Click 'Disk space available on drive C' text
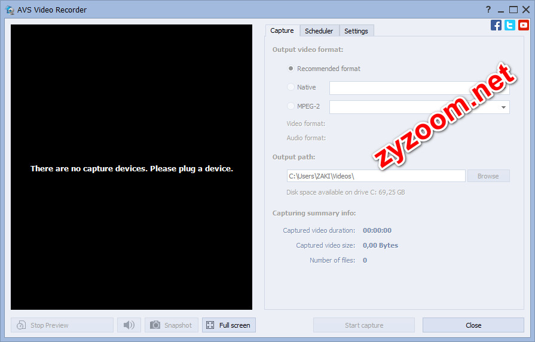 click(x=346, y=192)
